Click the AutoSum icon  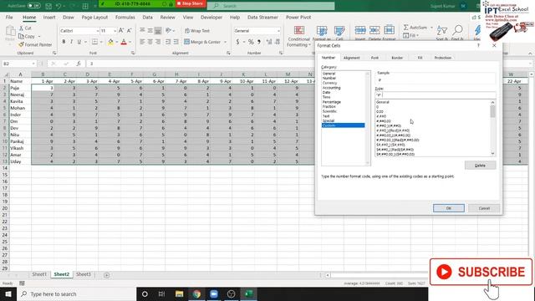pyautogui.click(x=406, y=28)
